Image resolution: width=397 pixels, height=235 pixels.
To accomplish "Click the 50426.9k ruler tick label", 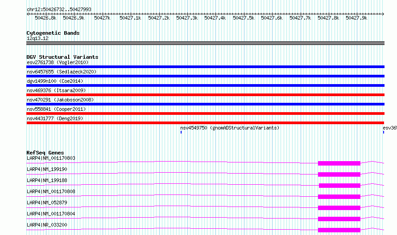I will 74,18.
